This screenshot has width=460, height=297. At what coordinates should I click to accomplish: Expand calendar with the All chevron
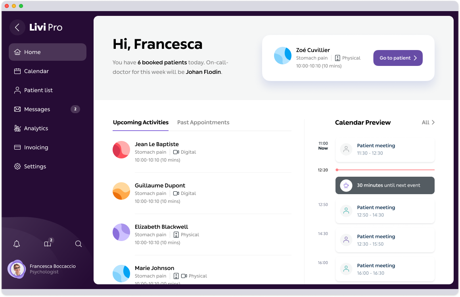point(428,122)
